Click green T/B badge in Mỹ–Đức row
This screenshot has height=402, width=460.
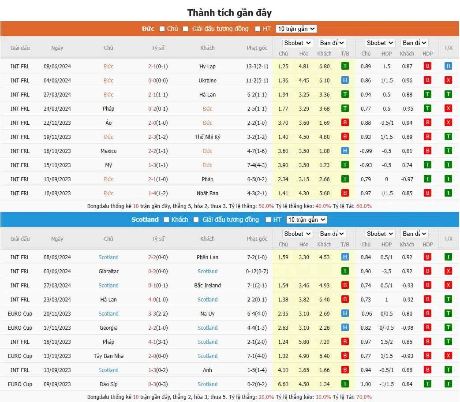pyautogui.click(x=345, y=165)
